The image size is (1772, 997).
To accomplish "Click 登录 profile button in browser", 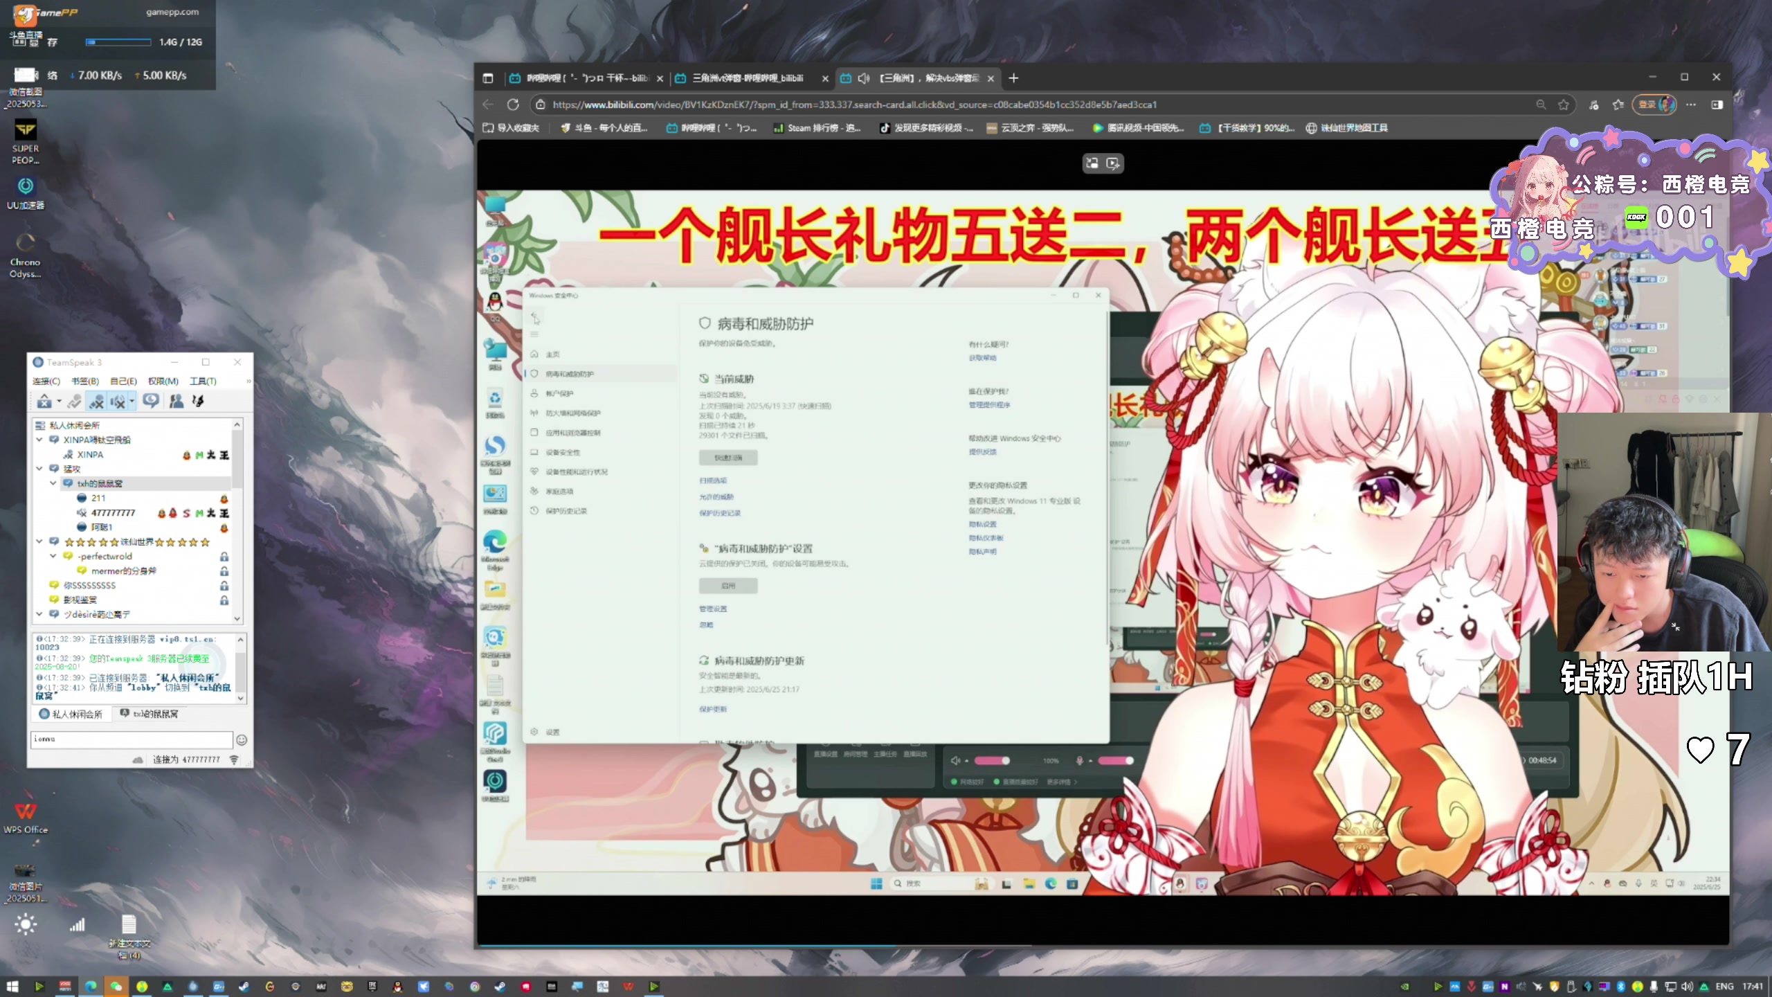I will (1654, 105).
